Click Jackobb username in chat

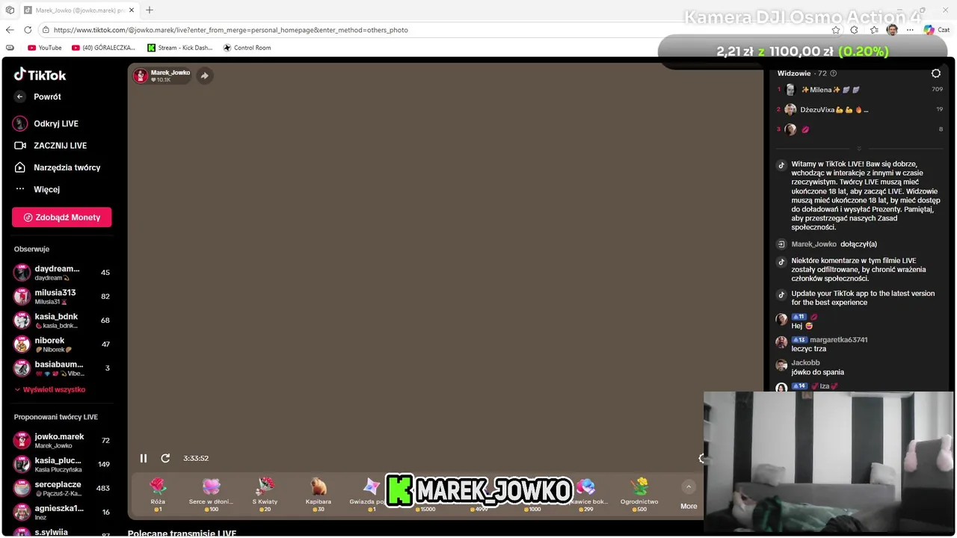(x=806, y=363)
